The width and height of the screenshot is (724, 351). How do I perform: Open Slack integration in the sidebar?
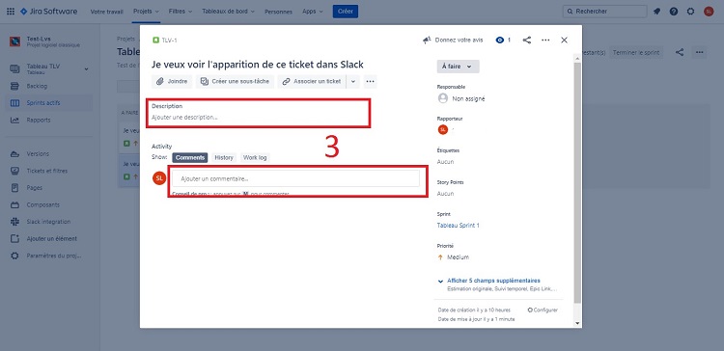point(49,222)
